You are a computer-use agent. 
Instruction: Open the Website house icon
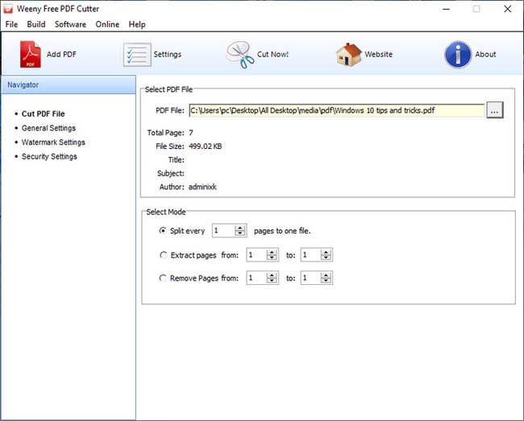[349, 55]
